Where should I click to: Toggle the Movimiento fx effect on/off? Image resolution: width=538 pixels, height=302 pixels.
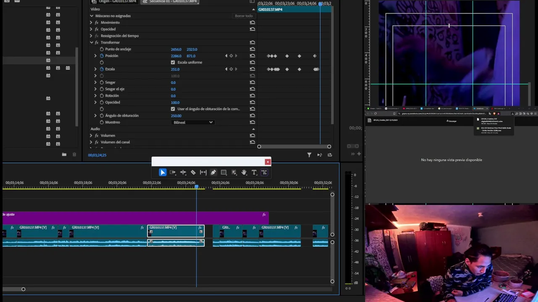(97, 23)
